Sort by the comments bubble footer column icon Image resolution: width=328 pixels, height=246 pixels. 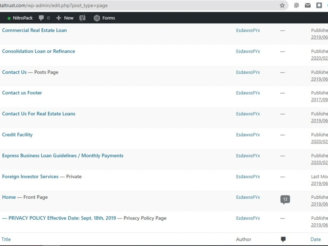click(283, 239)
